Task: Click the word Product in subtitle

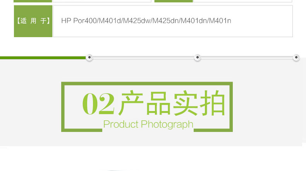Action: pyautogui.click(x=121, y=124)
